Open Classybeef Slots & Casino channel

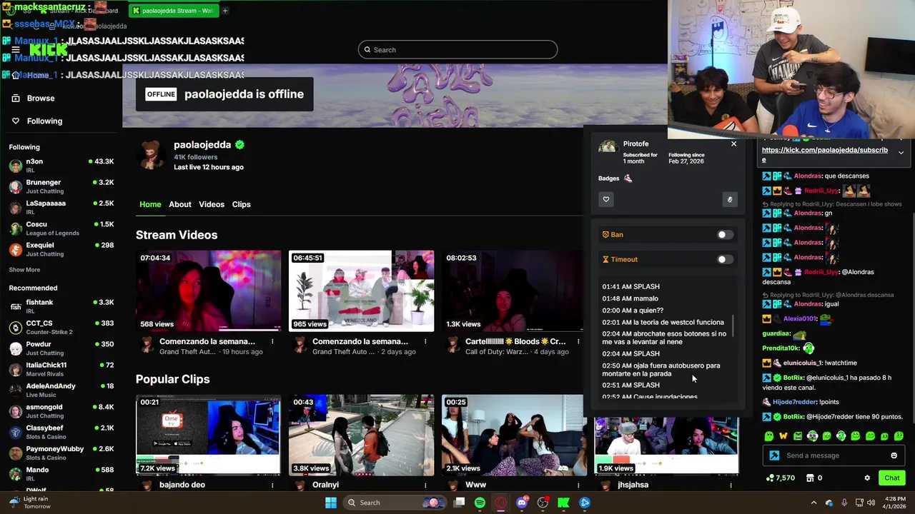click(61, 432)
